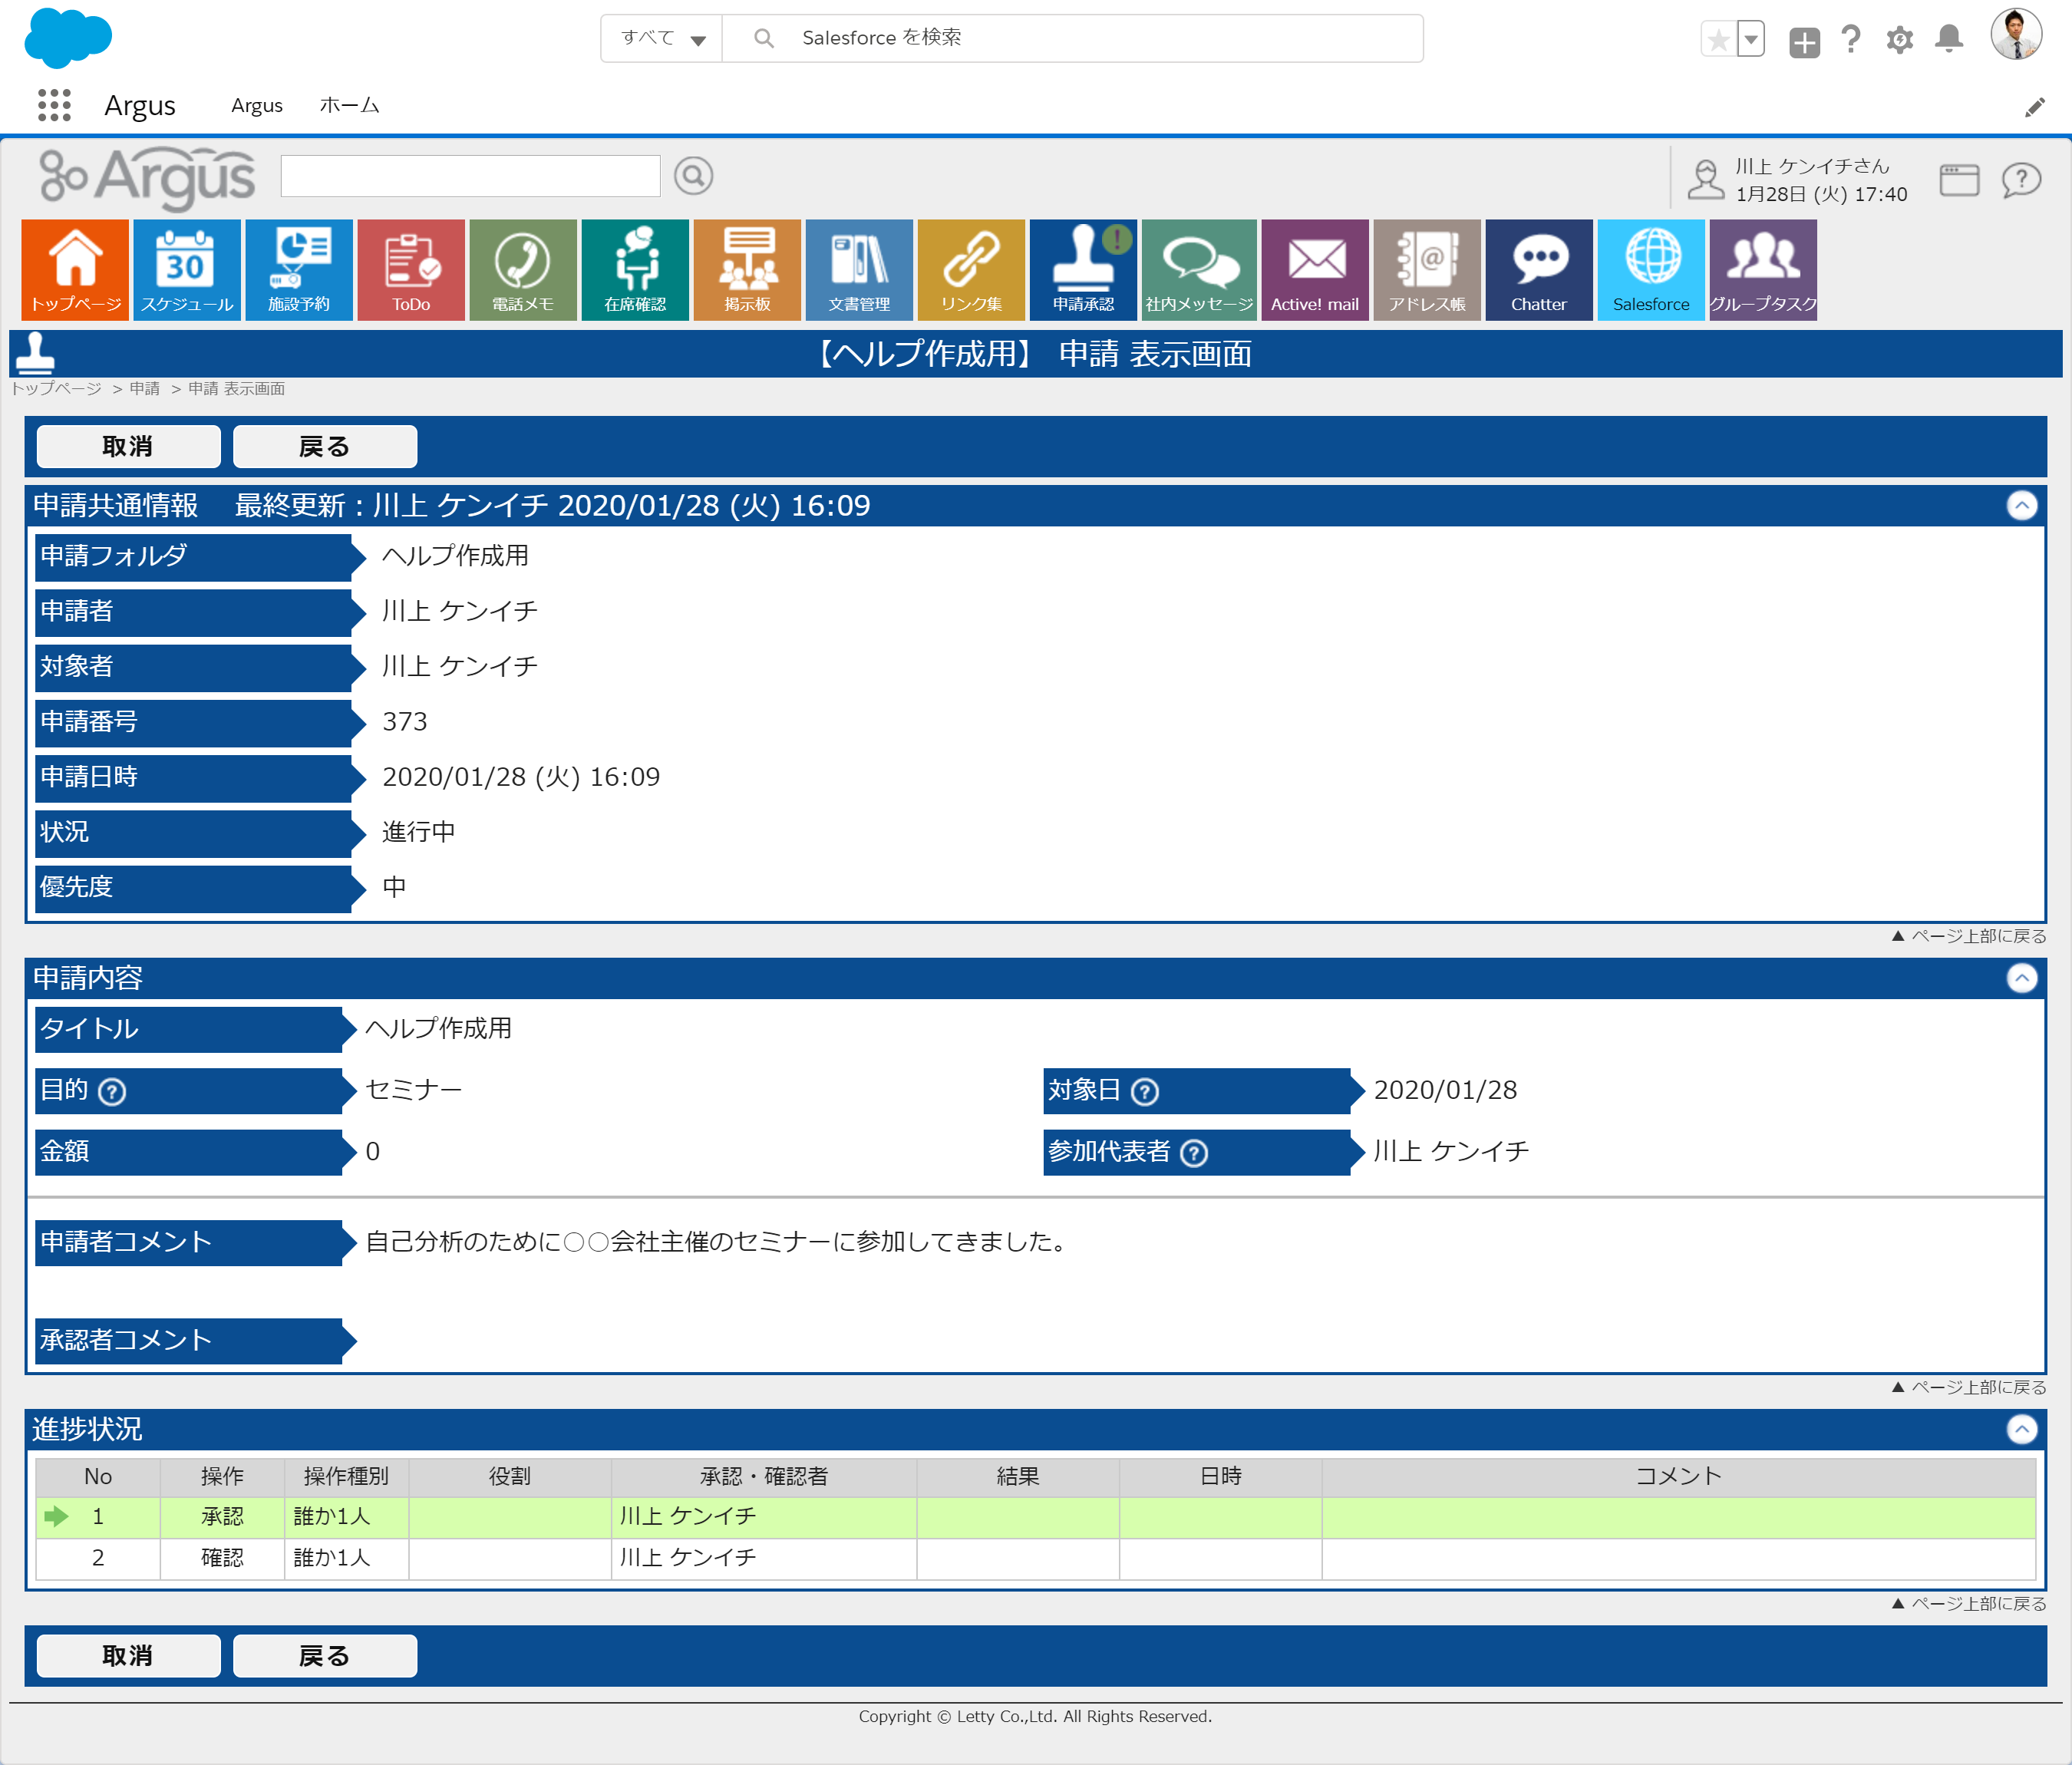The width and height of the screenshot is (2072, 1765).
Task: Click the Salesforce cloud logo
Action: 68,38
